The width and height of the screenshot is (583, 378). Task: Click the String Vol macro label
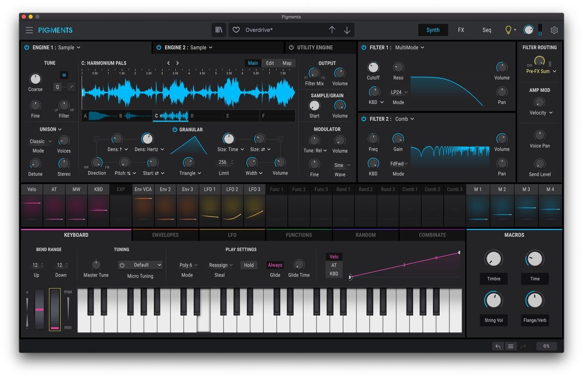pos(493,320)
